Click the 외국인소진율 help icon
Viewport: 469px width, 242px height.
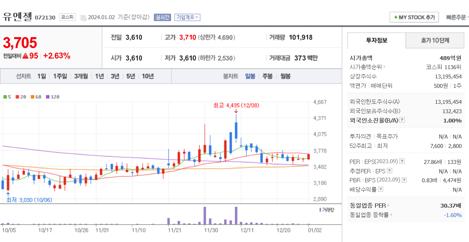tap(402, 120)
